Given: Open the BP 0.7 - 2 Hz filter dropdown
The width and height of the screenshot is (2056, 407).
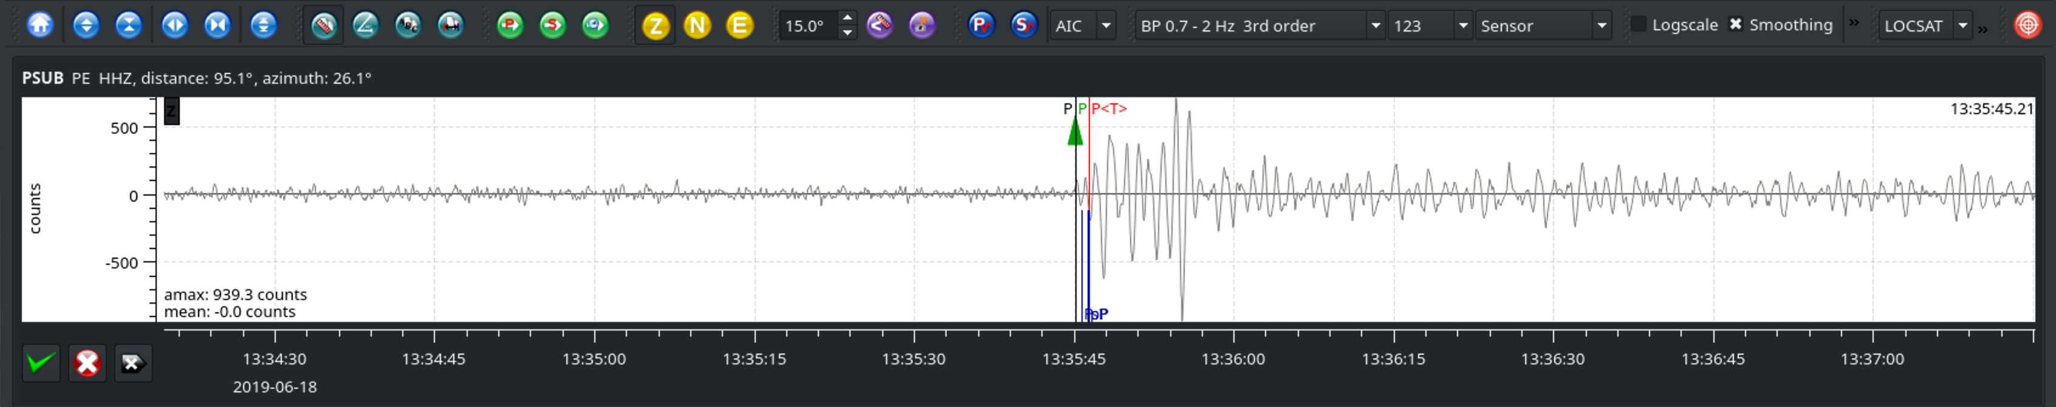Looking at the screenshot, I should (1260, 26).
